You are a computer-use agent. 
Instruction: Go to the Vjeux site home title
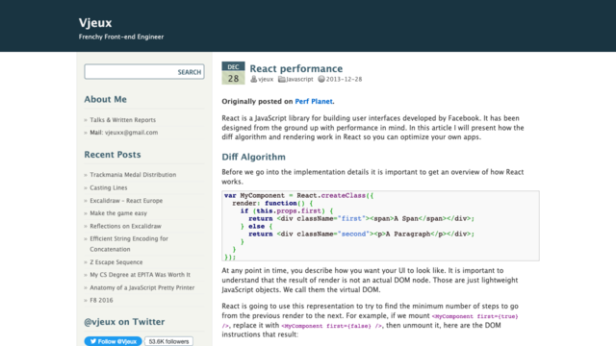click(x=95, y=23)
